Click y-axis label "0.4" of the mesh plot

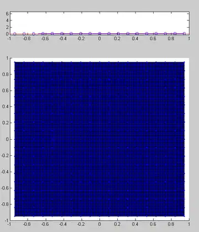[6, 107]
